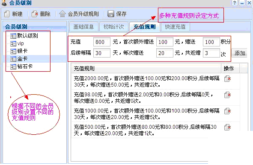The height and width of the screenshot is (165, 253).
Task: Click the 充值 amount field showing 800
Action: 102,42
